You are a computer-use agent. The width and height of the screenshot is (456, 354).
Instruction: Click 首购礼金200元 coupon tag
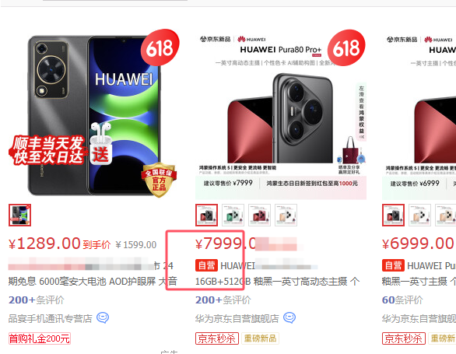[40, 338]
